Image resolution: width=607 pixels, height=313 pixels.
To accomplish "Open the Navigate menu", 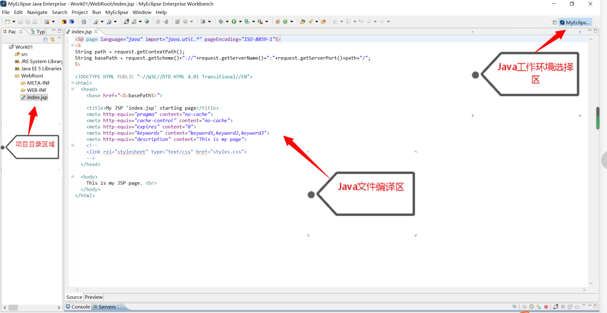I will (37, 12).
